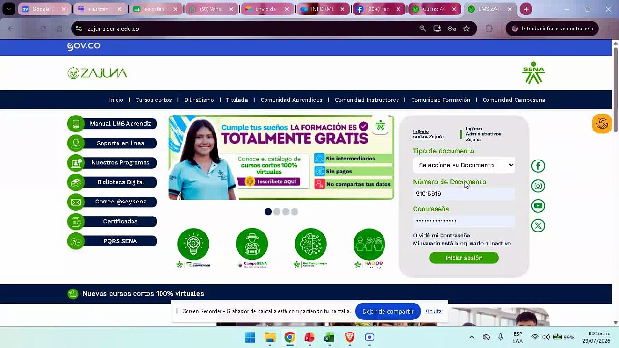Screen dimensions: 619x348
Task: Click the Windows Start button
Action: (x=250, y=337)
